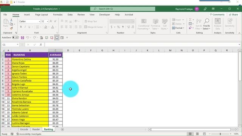Click into the formula bar input
Viewport: 242px width, 136px height.
pos(141,45)
